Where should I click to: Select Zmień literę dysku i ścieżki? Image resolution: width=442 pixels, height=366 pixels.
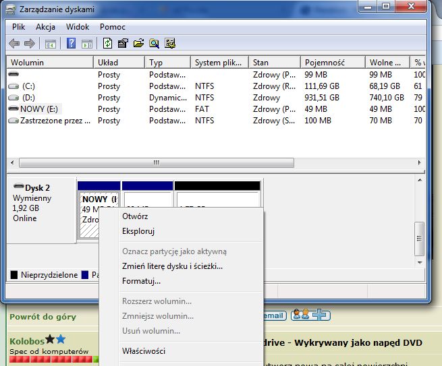(x=182, y=266)
